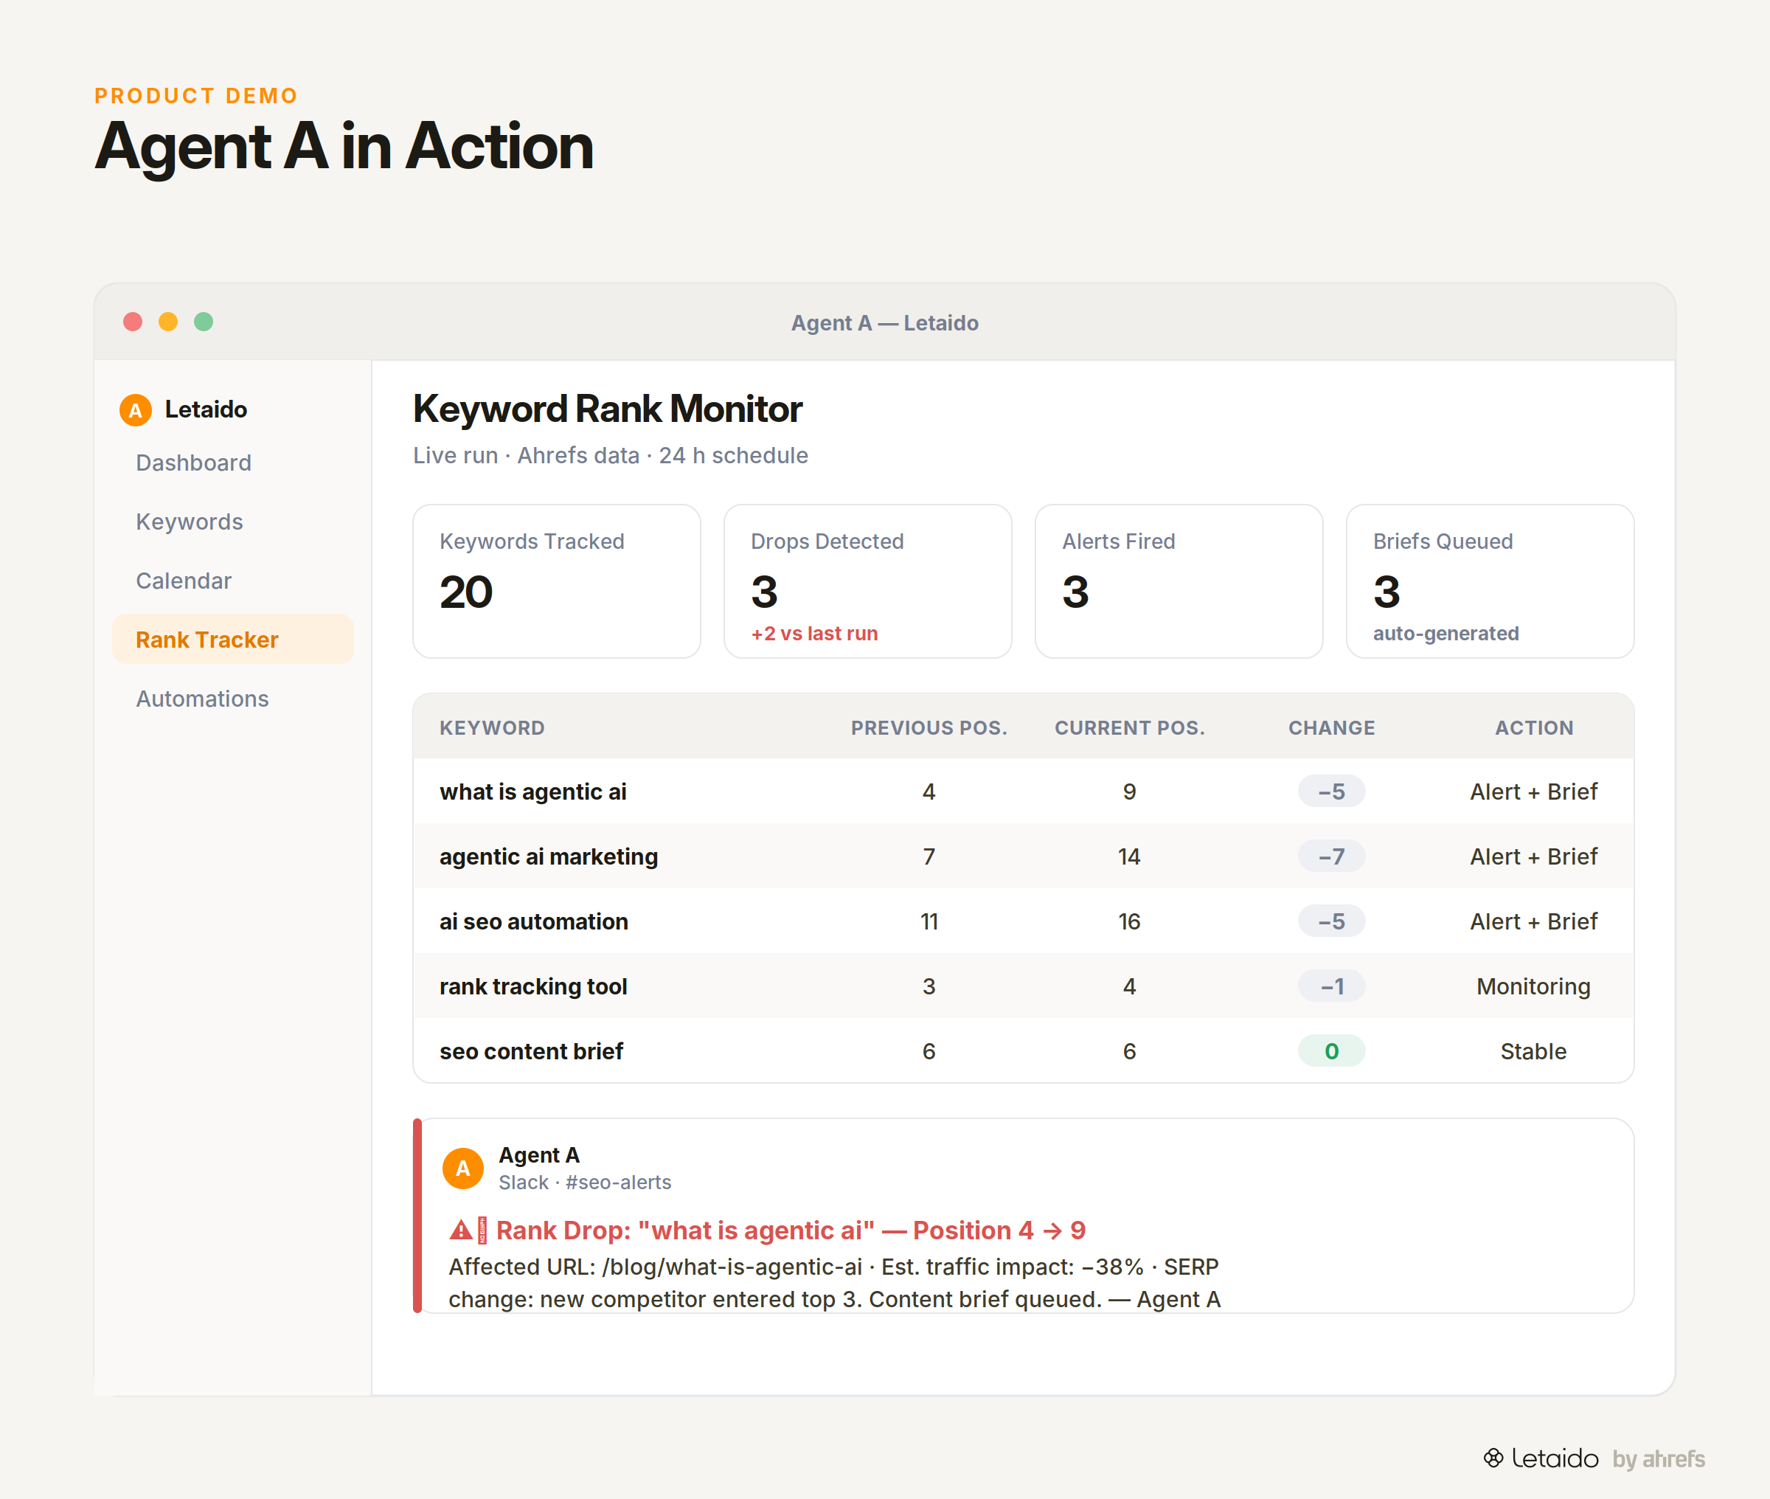The height and width of the screenshot is (1499, 1770).
Task: Click the green maximize window dot
Action: click(204, 322)
